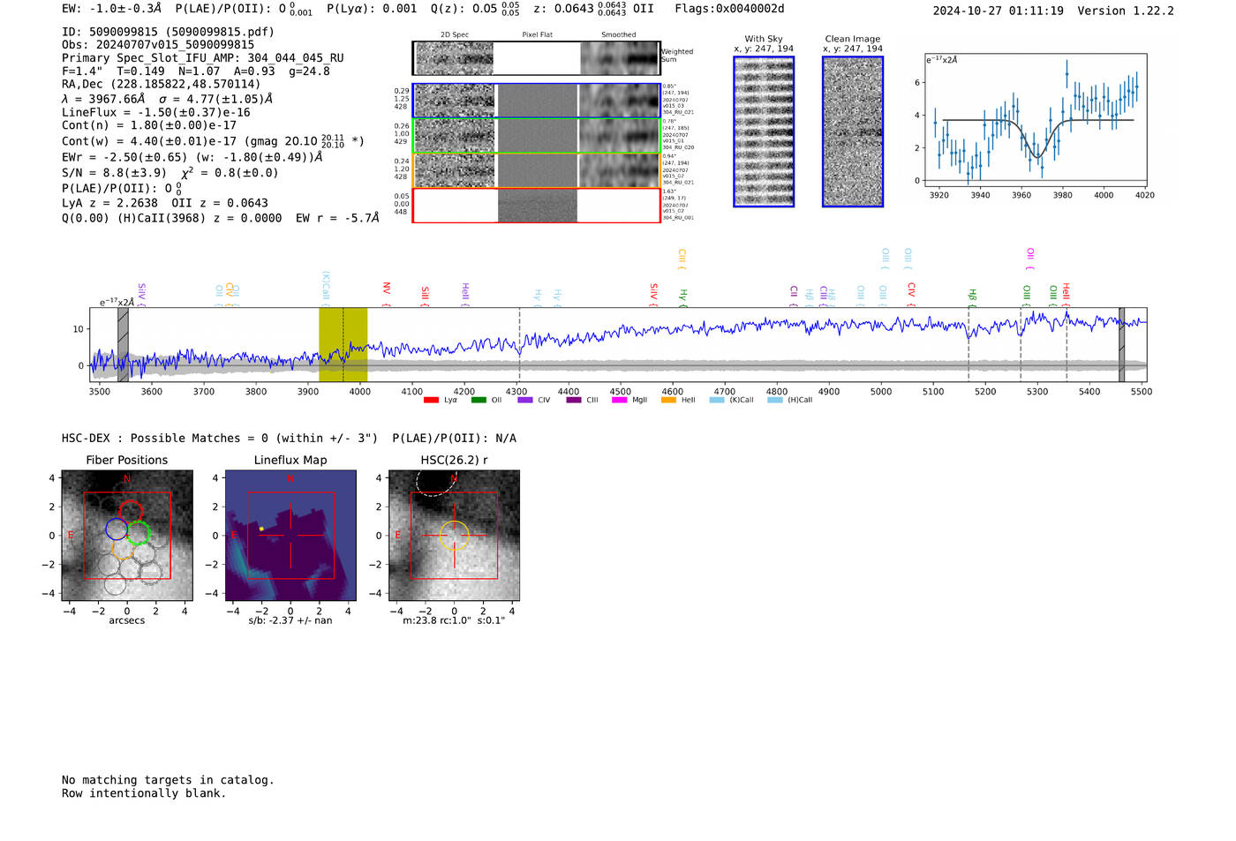
Task: Click the 'S/N = 8.8(±3.9)' value
Action: click(114, 173)
